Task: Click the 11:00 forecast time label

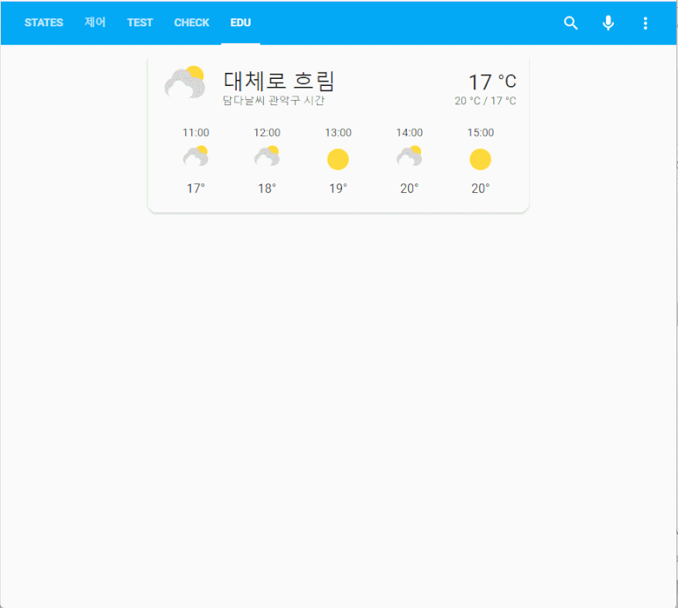Action: [196, 132]
